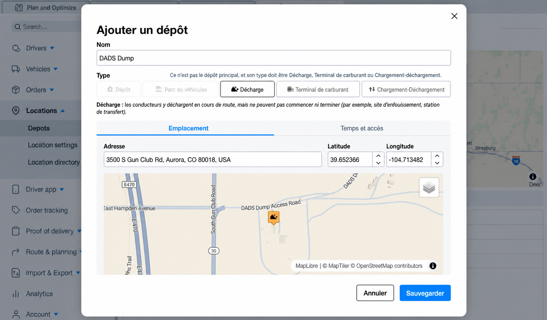Click the Order tracking menu item
The height and width of the screenshot is (320, 547).
[47, 210]
